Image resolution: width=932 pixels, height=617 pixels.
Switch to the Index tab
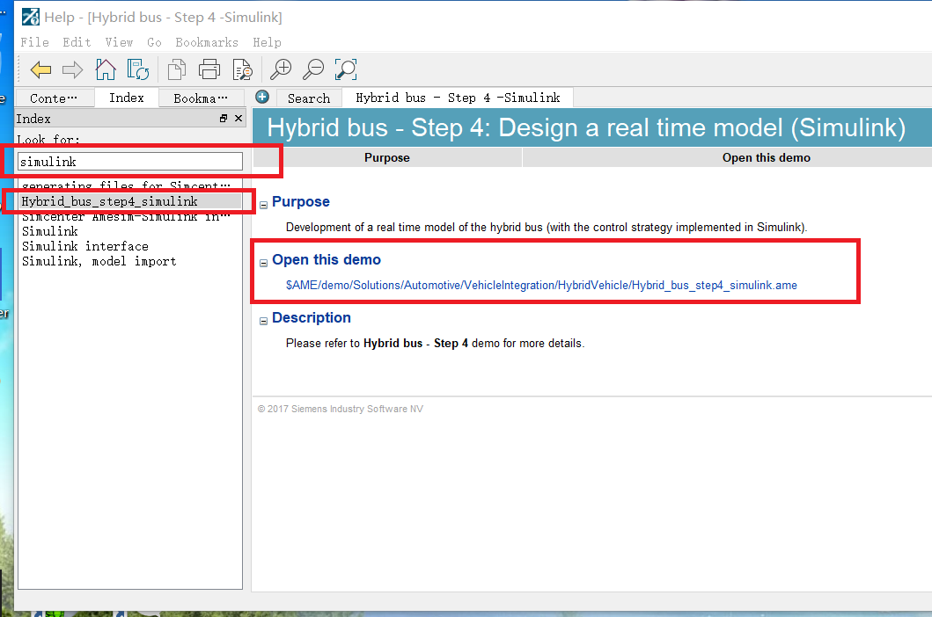[x=127, y=98]
